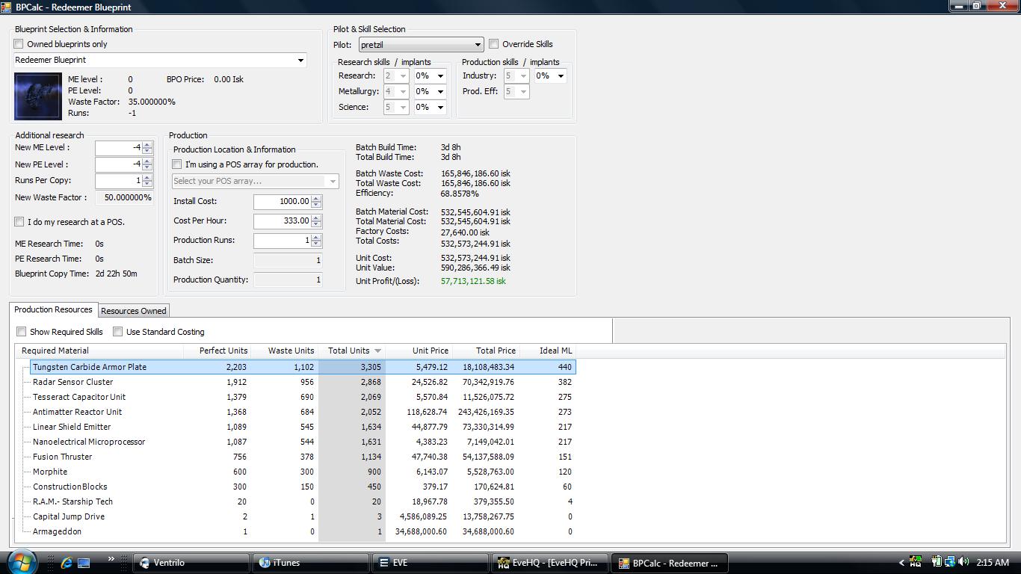Toggle the Override Skills checkbox
1021x574 pixels.
(494, 44)
